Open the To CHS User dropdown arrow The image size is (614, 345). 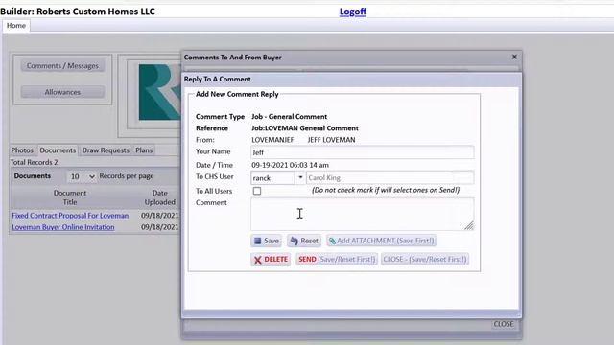(300, 177)
